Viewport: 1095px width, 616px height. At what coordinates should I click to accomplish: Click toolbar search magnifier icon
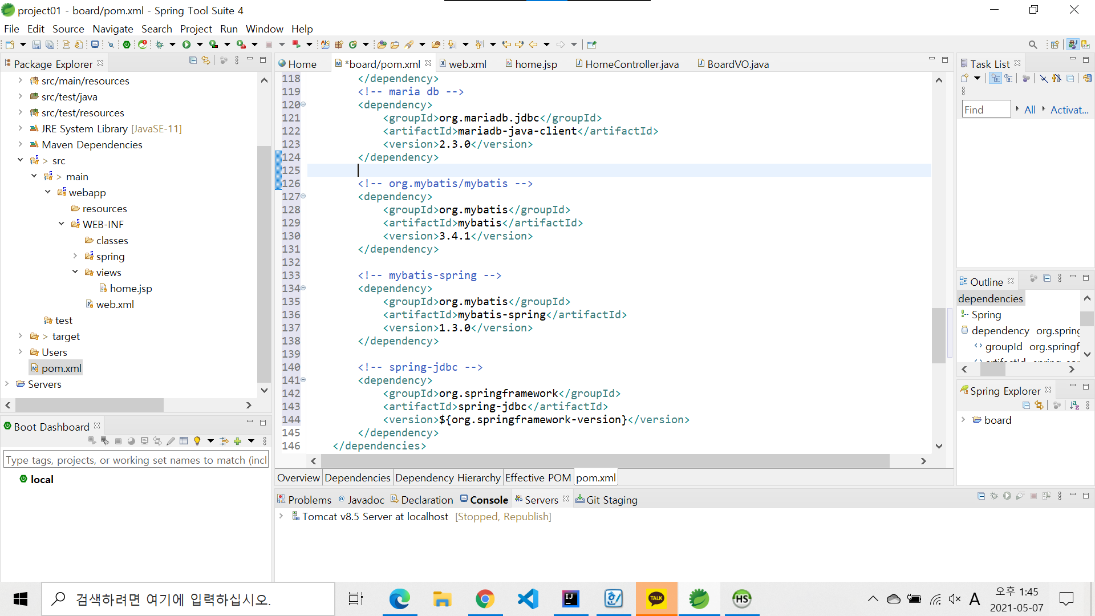(1033, 44)
